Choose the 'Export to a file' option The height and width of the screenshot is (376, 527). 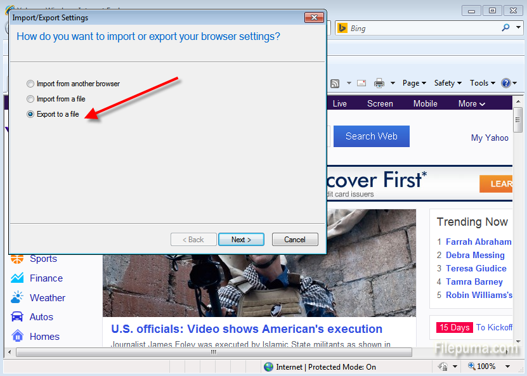coord(30,114)
